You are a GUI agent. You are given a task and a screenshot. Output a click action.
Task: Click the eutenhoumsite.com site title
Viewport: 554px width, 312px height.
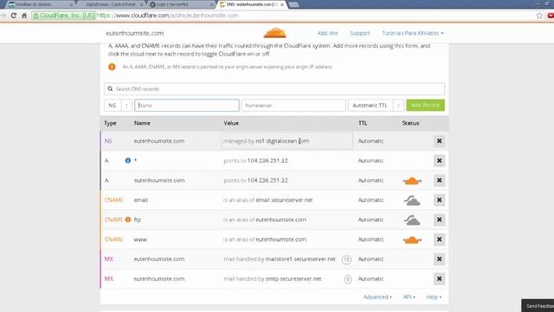click(135, 33)
